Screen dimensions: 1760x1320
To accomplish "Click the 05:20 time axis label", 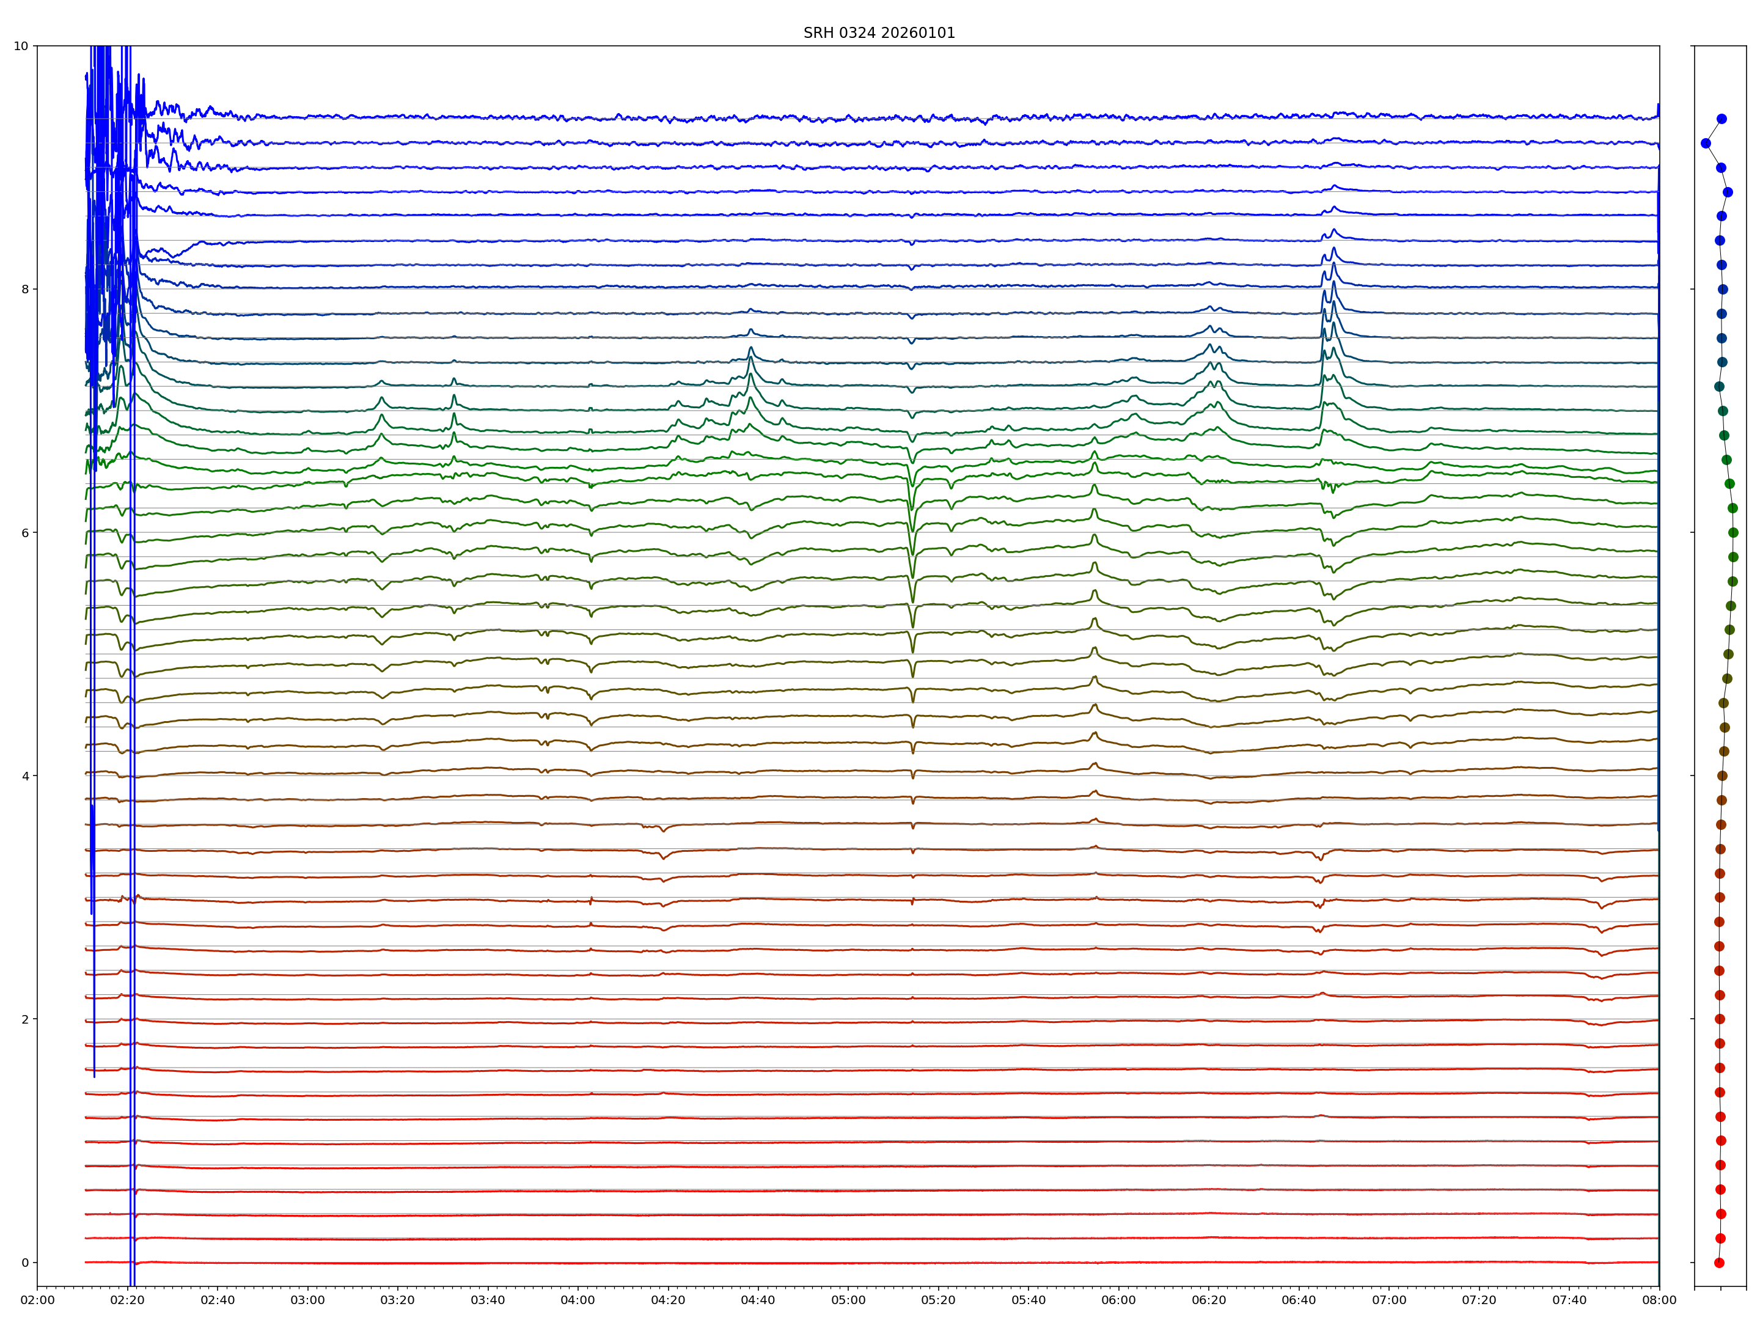I will (x=938, y=1300).
